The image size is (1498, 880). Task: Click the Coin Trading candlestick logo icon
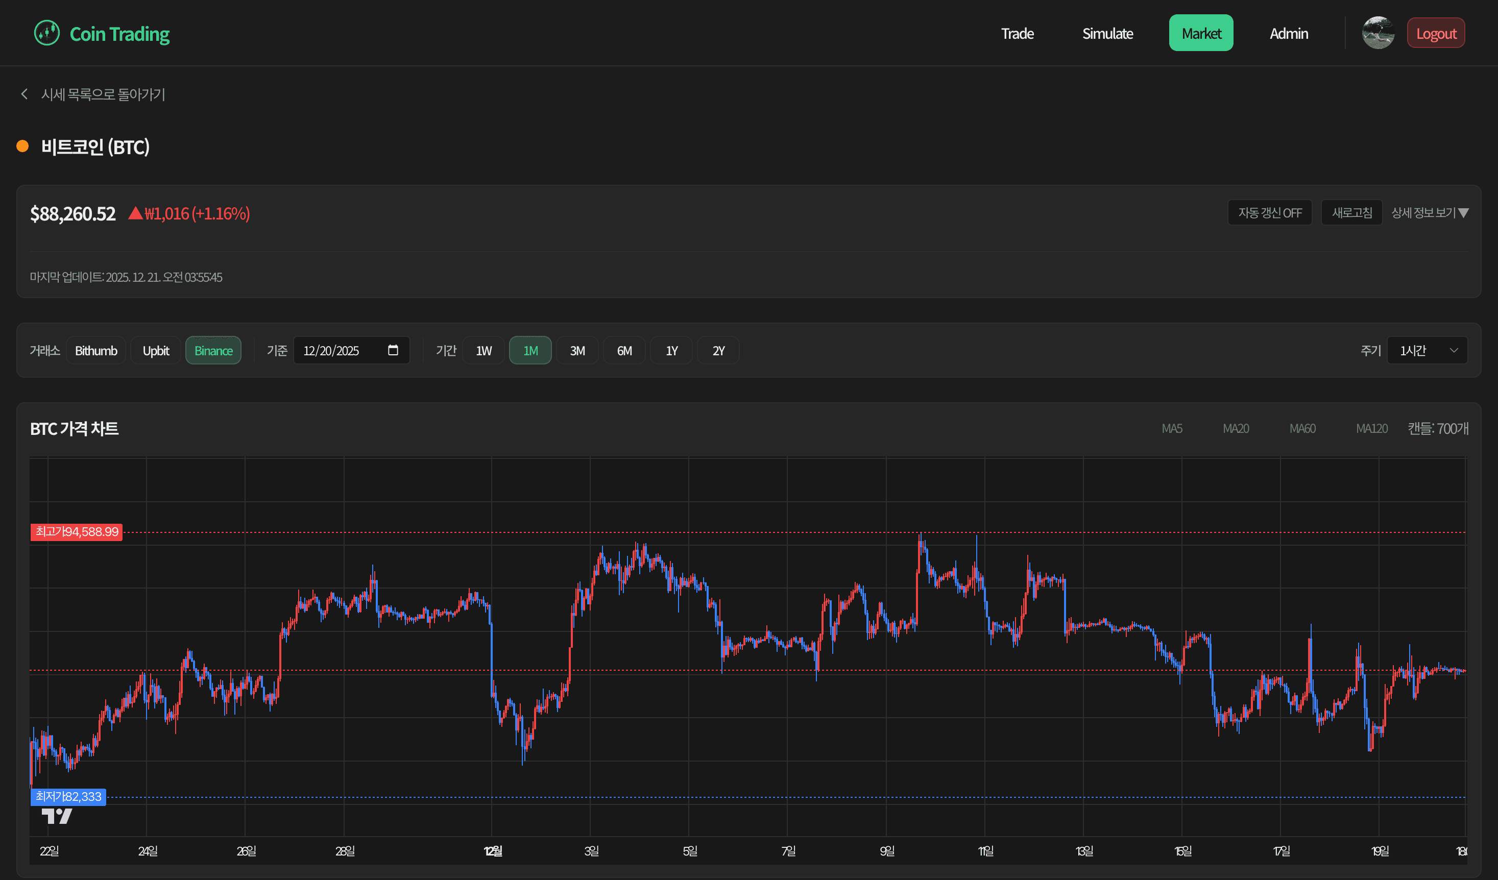tap(47, 33)
